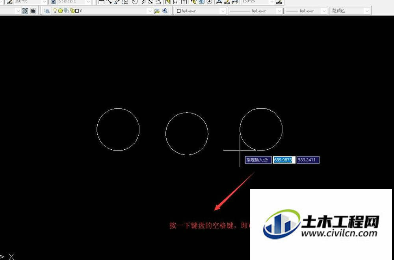Choose the Diameter dimension tool

pos(151,2)
